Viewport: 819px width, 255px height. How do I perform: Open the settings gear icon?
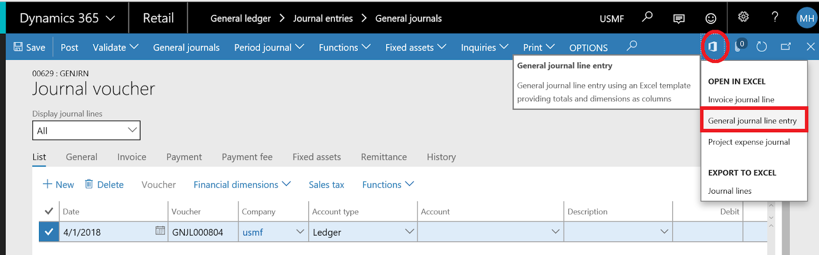[x=743, y=17]
